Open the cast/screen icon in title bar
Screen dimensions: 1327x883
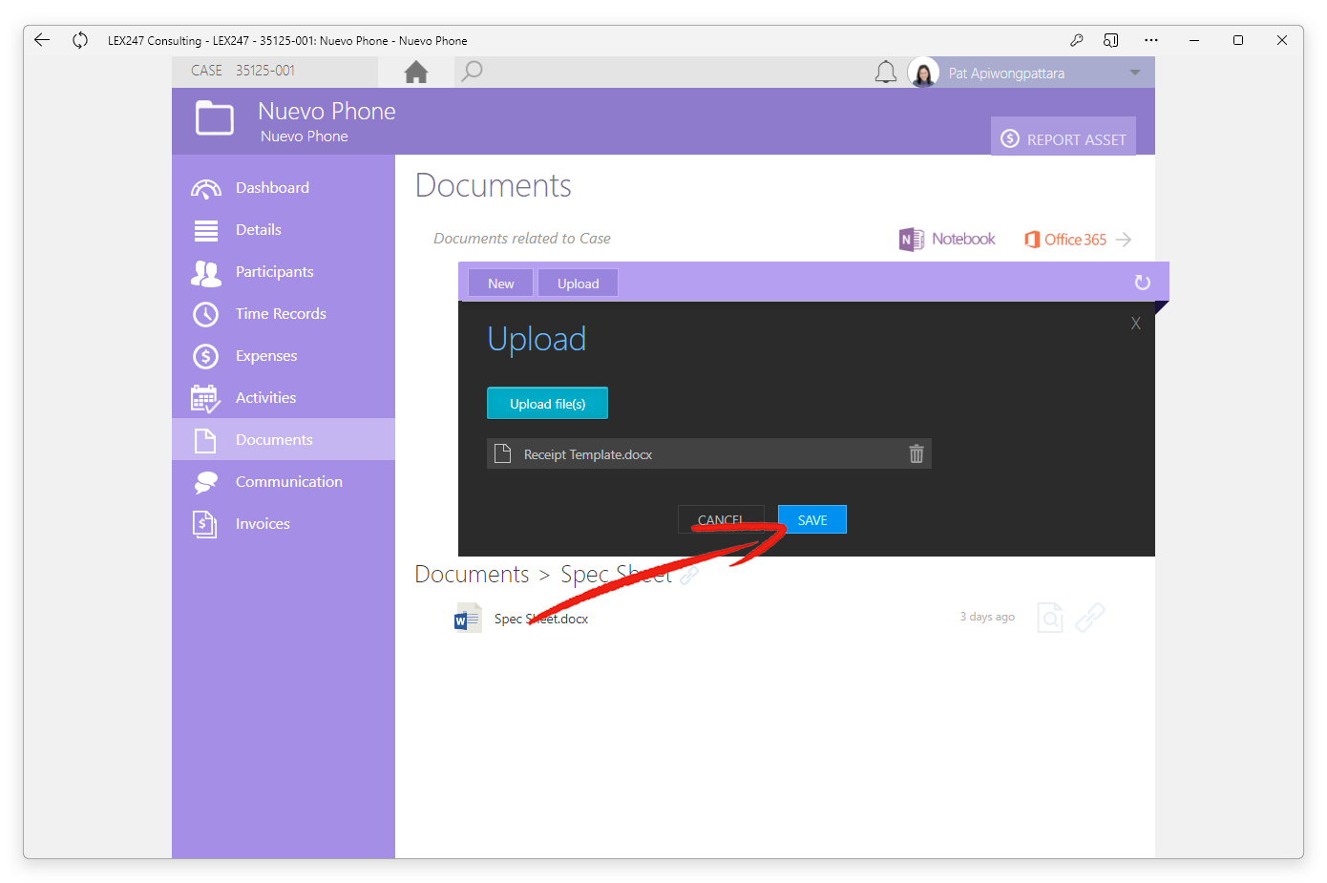(x=1110, y=40)
